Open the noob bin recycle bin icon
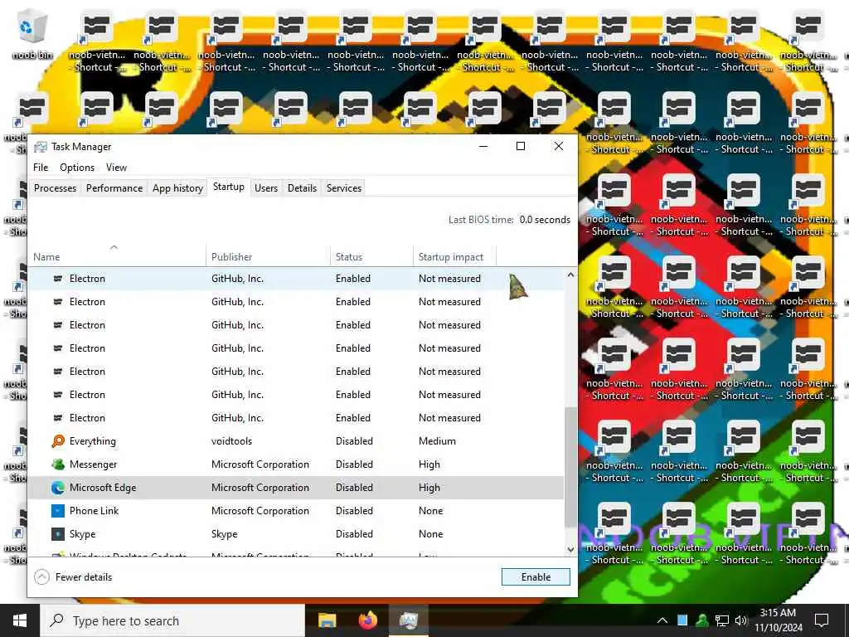 point(32,33)
